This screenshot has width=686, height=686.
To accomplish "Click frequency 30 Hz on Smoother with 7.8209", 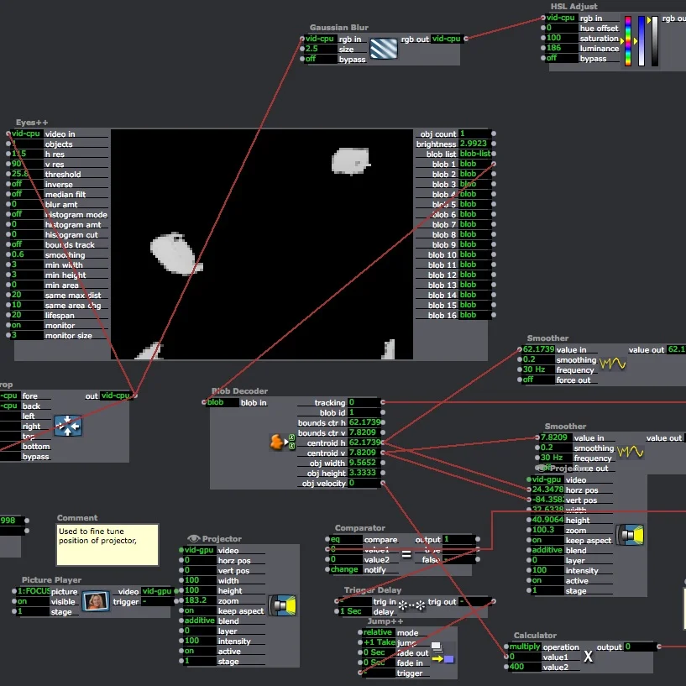I will [556, 458].
